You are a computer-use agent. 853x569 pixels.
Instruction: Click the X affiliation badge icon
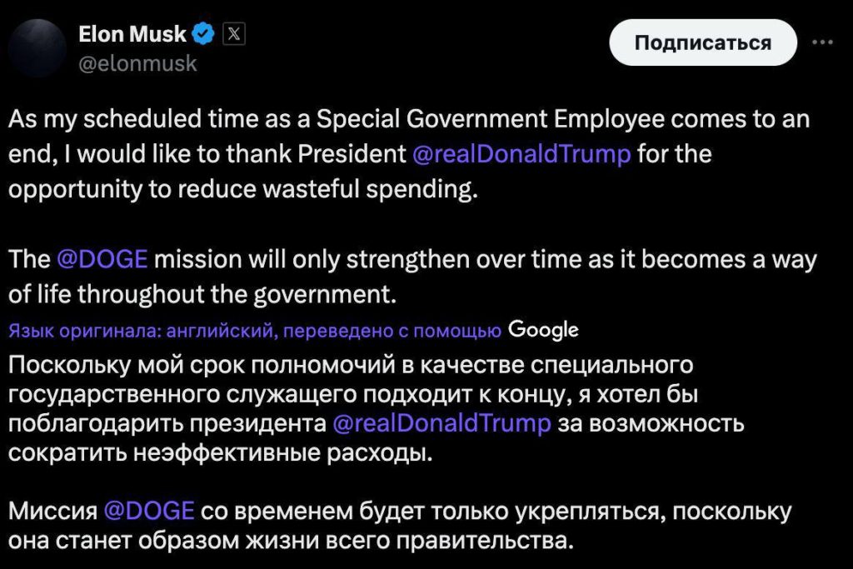coord(234,34)
